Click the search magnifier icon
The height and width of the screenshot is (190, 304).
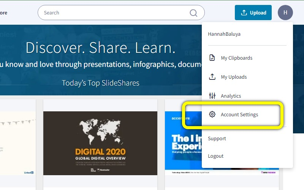pyautogui.click(x=193, y=13)
